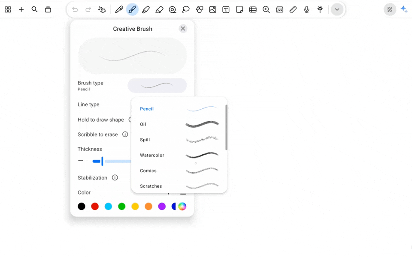Click the Undo arrow
Viewport: 412px width, 257px height.
tap(75, 9)
